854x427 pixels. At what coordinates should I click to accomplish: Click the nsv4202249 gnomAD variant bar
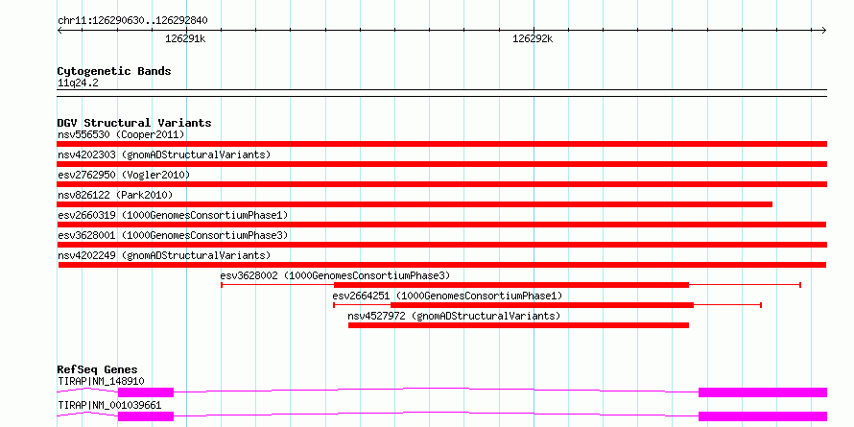(442, 265)
